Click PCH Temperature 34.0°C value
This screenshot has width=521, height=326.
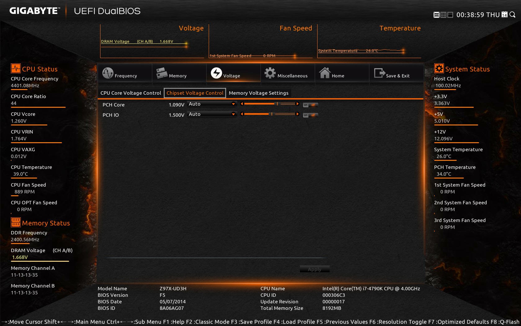coord(444,174)
